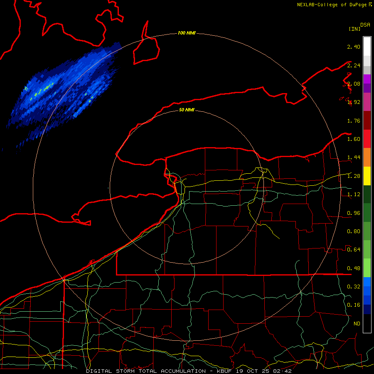This screenshot has width=374, height=374.
Task: Click the KBUF radar site identifier
Action: 224,371
